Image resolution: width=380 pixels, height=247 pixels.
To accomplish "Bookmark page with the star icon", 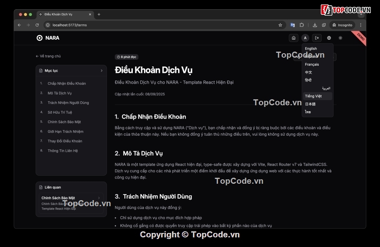I will pyautogui.click(x=280, y=25).
